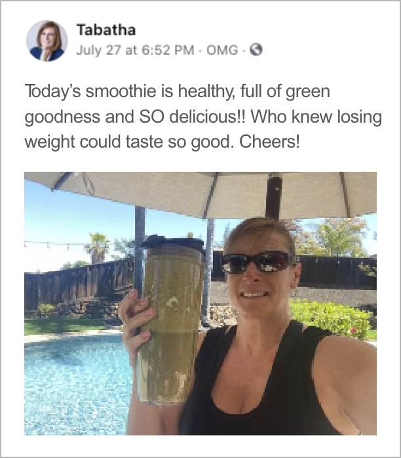
Task: Click Tabatha's round profile picture
Action: 47,41
